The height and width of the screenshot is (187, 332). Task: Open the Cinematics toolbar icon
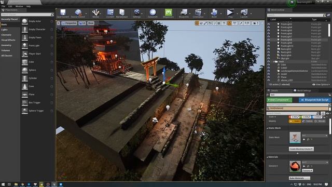[x=198, y=12]
